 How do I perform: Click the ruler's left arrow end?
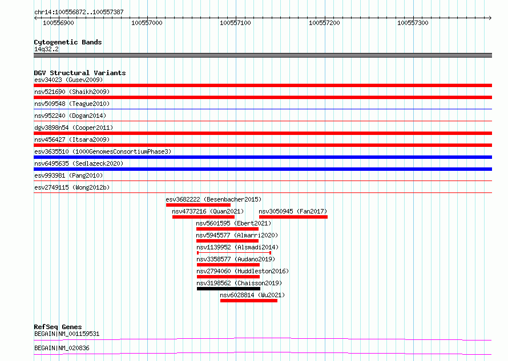(35, 18)
